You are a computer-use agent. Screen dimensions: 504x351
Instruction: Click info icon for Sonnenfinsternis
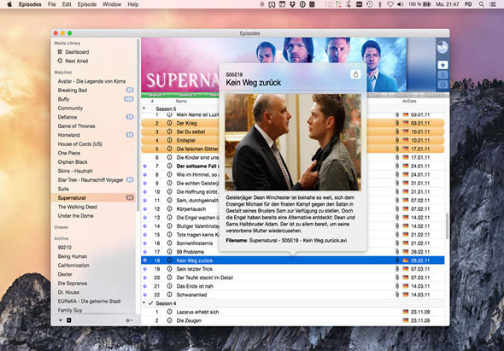(x=169, y=243)
